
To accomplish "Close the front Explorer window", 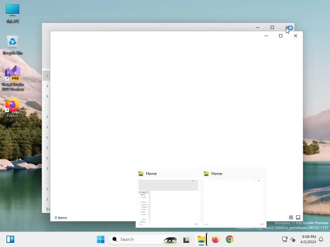I will 296,36.
